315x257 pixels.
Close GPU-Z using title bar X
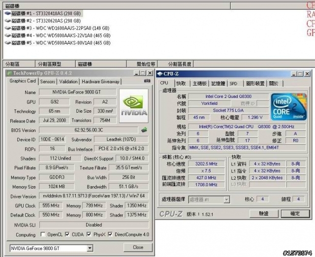150,73
